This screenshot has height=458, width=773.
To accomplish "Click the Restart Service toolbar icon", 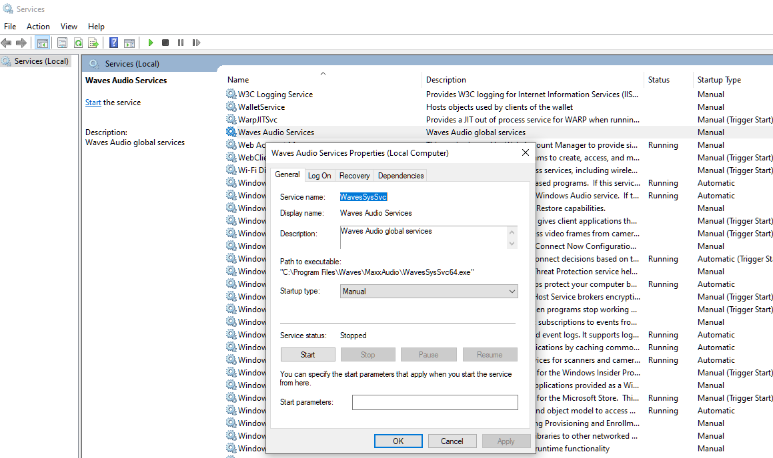I will click(x=196, y=43).
